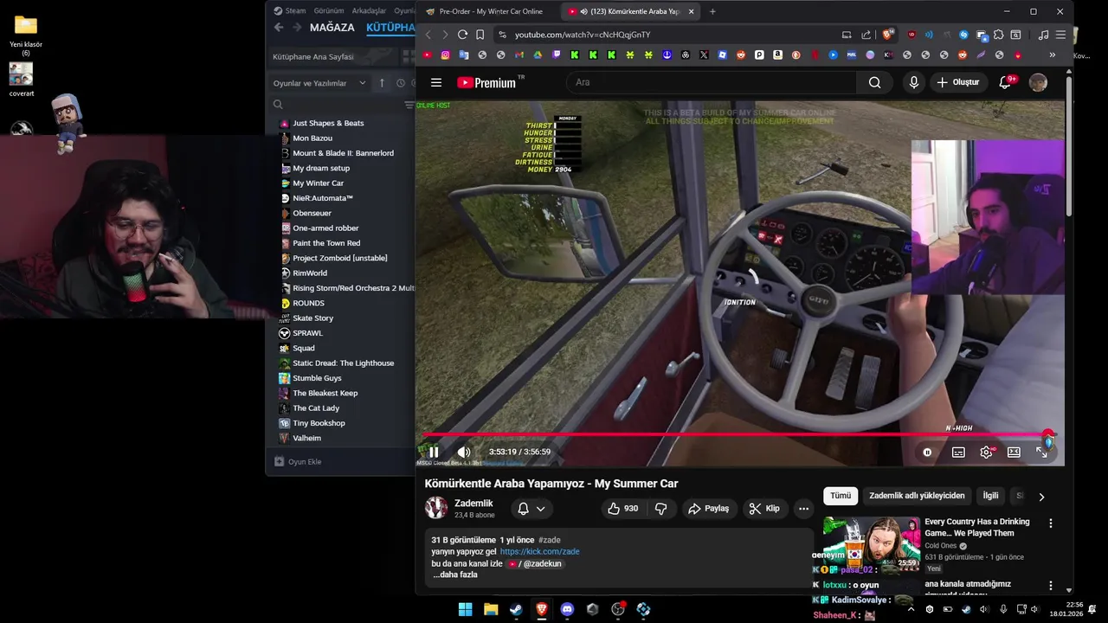Open the Zademlik channel avatar
The width and height of the screenshot is (1108, 623).
(436, 508)
